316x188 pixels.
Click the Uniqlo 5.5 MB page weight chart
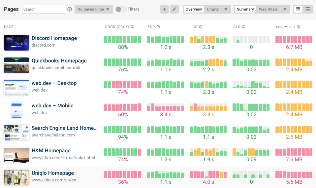[294, 174]
